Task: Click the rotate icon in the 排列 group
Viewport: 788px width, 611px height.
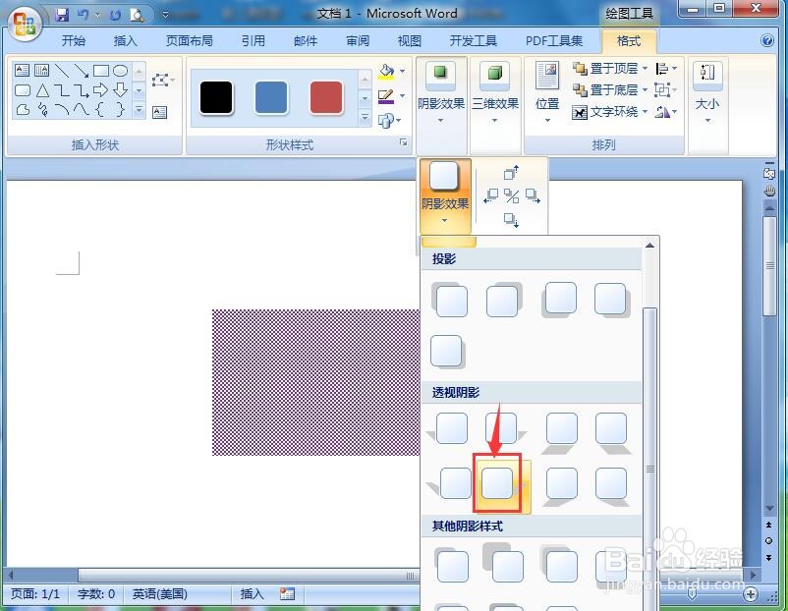Action: coord(665,112)
